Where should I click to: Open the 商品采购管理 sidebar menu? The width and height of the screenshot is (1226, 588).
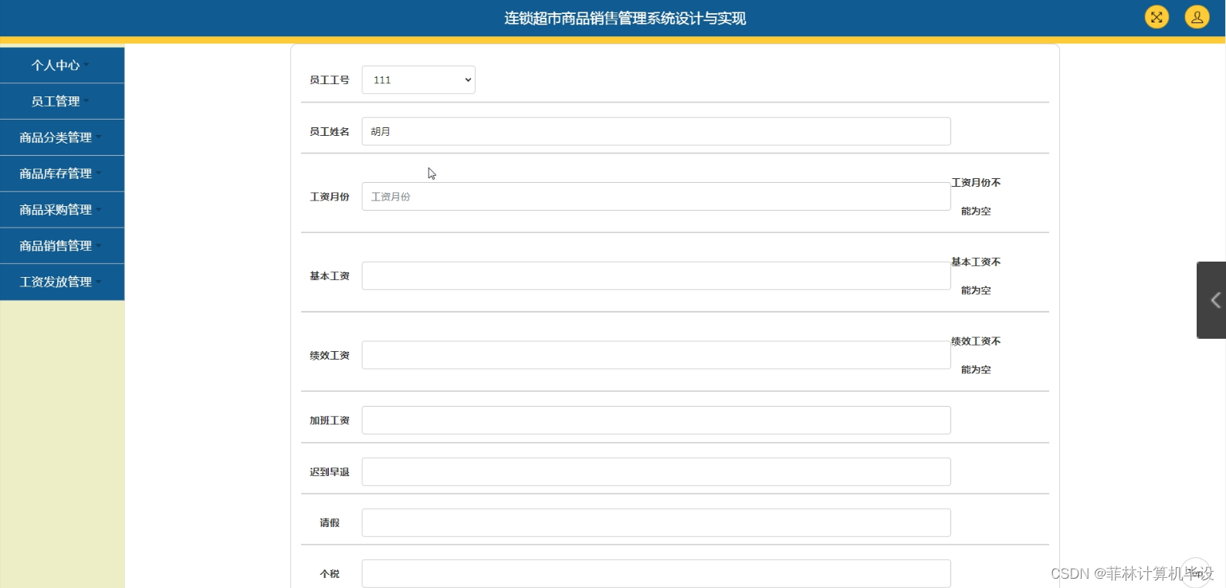point(62,210)
